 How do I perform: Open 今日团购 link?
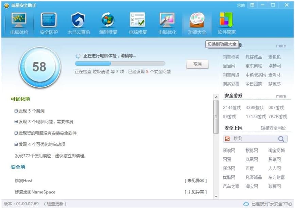pyautogui.click(x=254, y=84)
